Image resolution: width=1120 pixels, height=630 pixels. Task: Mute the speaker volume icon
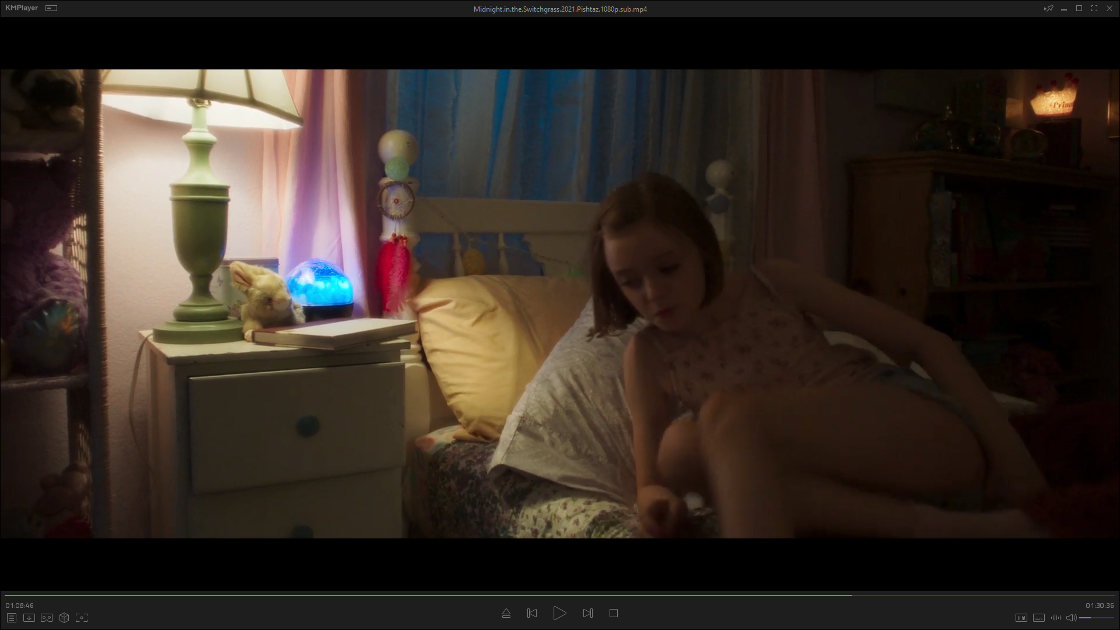pyautogui.click(x=1071, y=618)
